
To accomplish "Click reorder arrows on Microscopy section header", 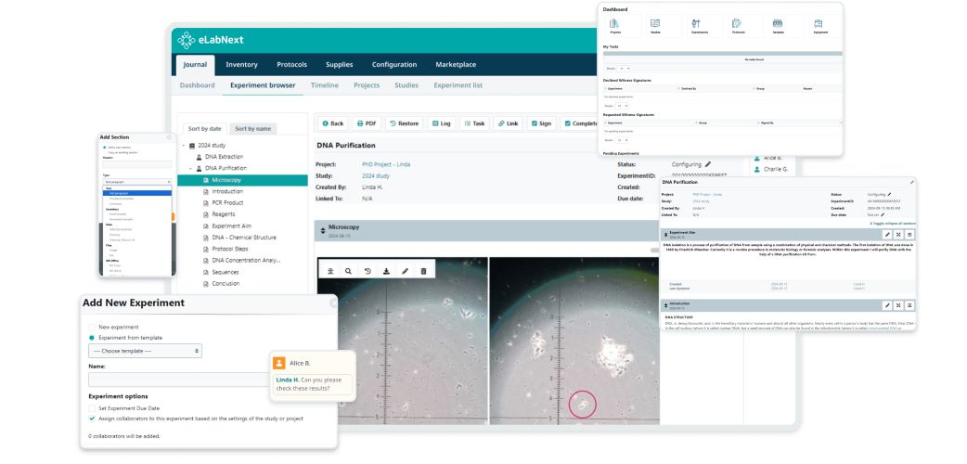I will [x=323, y=231].
